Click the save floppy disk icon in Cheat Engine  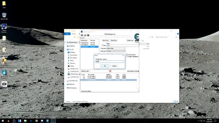click(x=88, y=35)
